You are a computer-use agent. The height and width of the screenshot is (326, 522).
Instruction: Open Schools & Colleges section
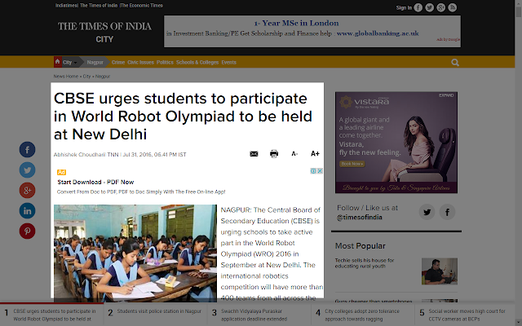(x=197, y=62)
